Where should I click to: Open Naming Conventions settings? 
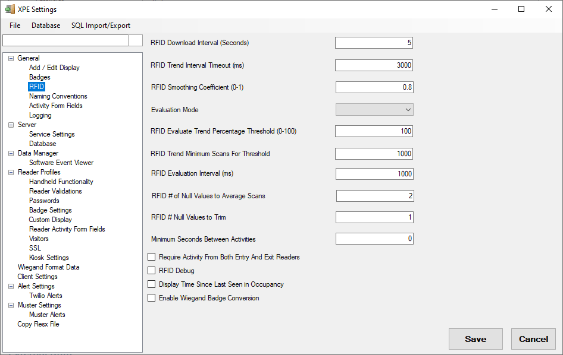pyautogui.click(x=58, y=96)
